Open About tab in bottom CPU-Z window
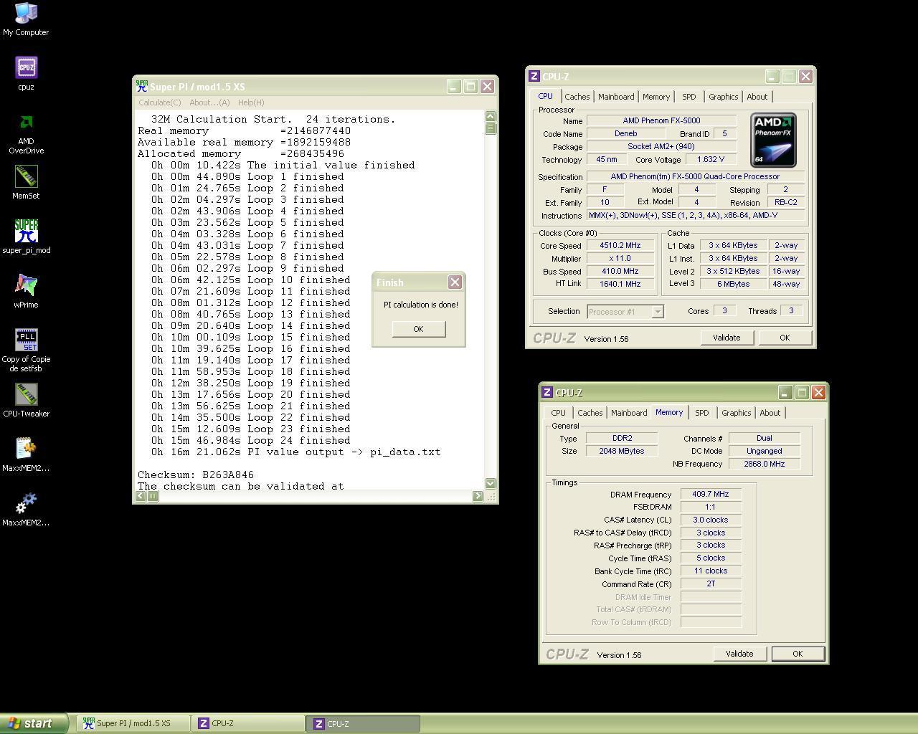The height and width of the screenshot is (734, 918). point(770,413)
